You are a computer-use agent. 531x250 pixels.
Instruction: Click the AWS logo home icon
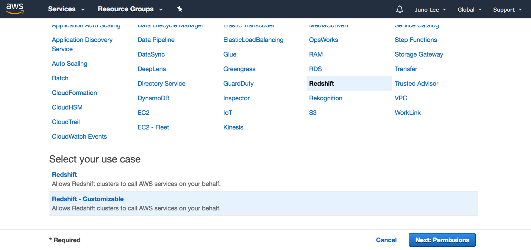click(15, 9)
